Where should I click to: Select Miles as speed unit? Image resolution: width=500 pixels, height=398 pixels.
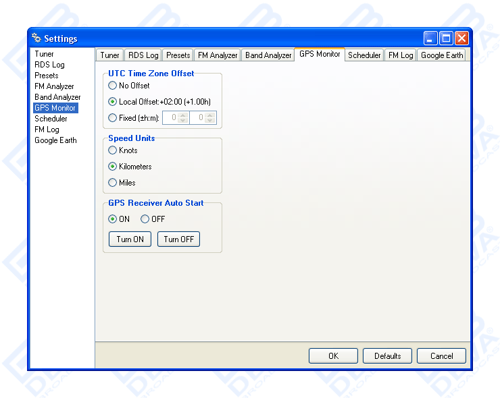click(113, 183)
